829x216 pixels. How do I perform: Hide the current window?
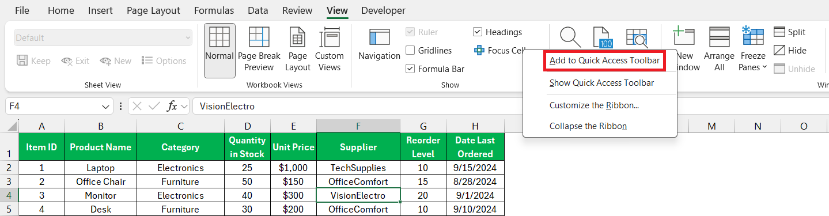790,51
